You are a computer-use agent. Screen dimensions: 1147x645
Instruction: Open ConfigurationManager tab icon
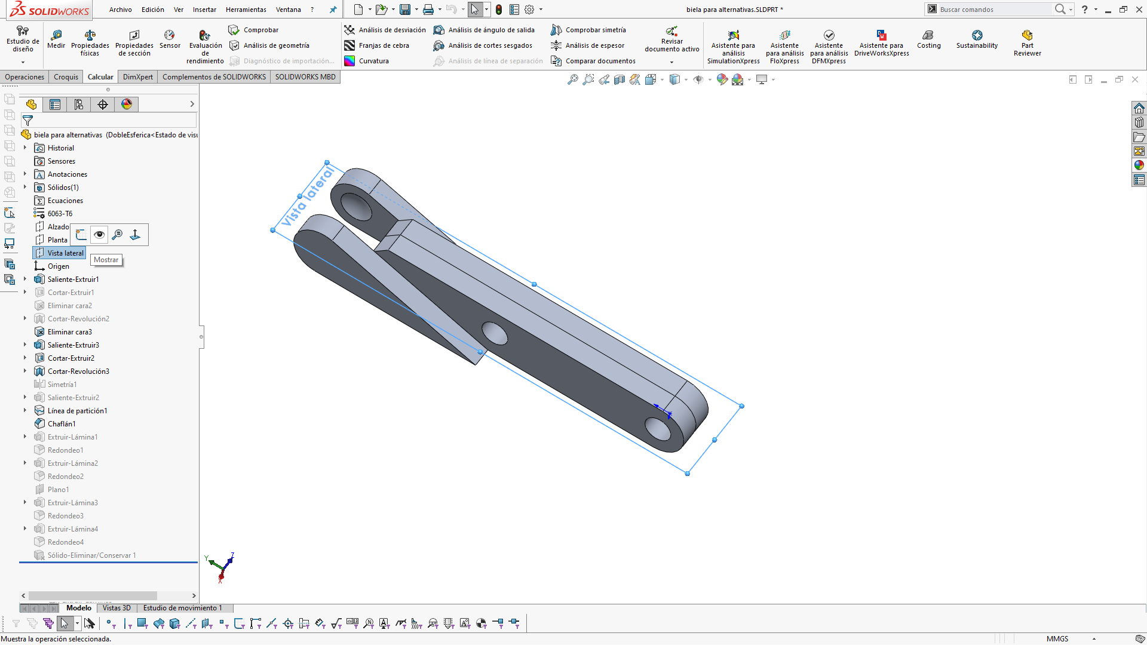(79, 105)
